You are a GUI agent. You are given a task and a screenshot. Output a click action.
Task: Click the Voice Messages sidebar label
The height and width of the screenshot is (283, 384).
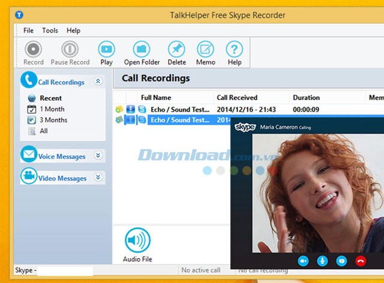[62, 156]
